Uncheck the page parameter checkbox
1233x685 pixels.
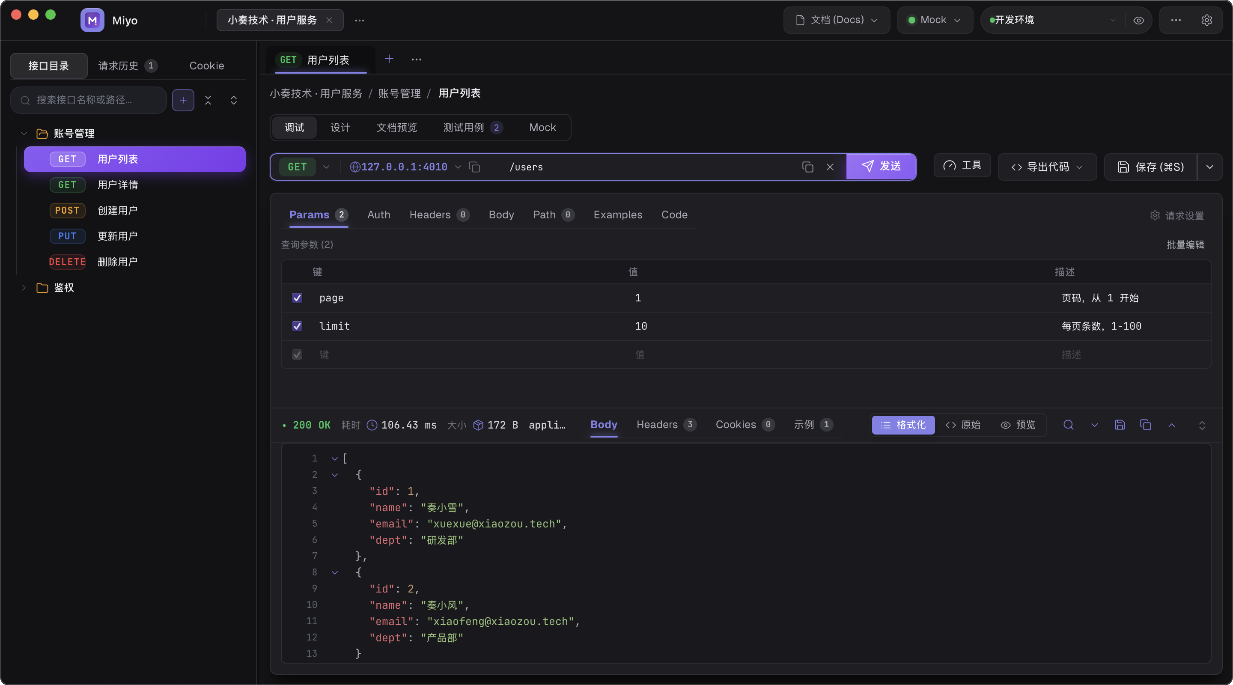pos(297,298)
